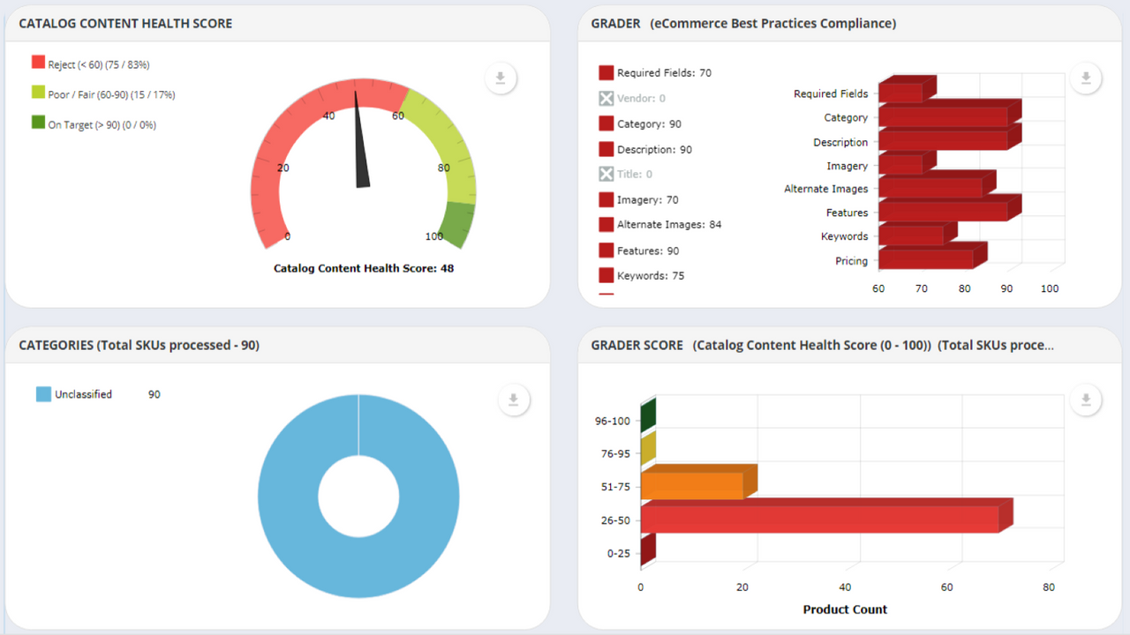Select the dark green 96-100 score bar
This screenshot has height=635, width=1130.
(x=648, y=416)
